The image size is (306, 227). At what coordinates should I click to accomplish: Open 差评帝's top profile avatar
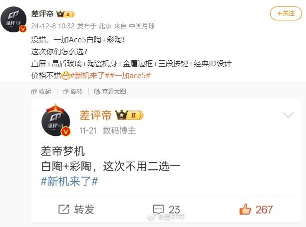tap(13, 19)
